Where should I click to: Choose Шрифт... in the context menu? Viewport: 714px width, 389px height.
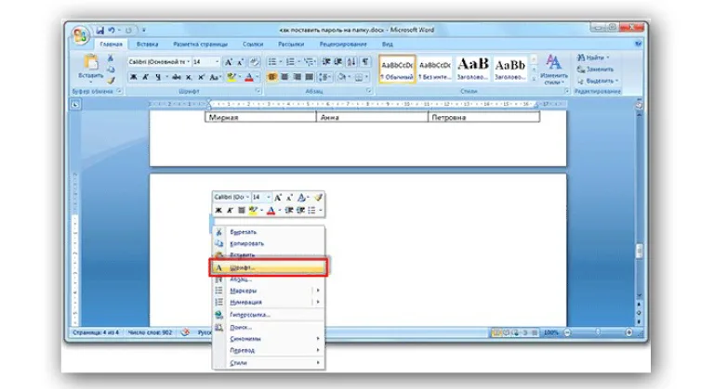(x=268, y=267)
